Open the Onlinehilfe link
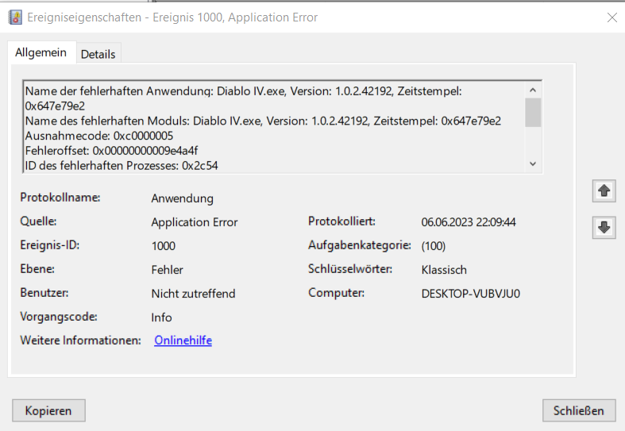625x431 pixels. click(x=183, y=341)
